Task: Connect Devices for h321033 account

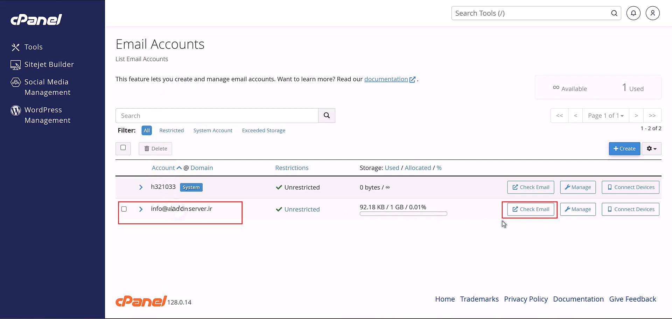Action: tap(630, 187)
